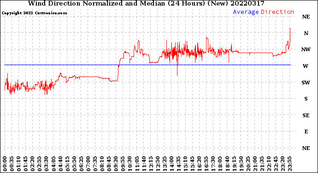
Task: Click the Copyright 2022 Cartronics.com text
Action: tap(34, 13)
